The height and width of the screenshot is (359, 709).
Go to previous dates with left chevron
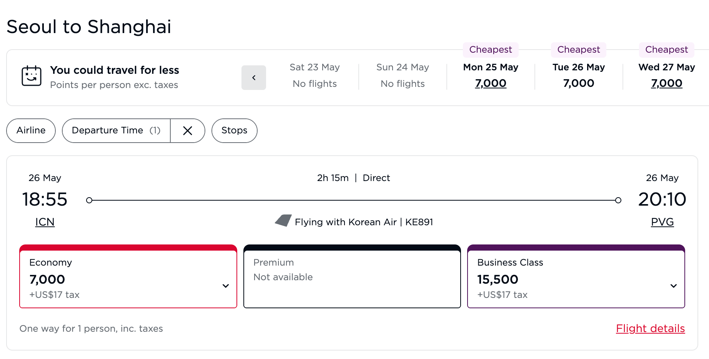coord(254,78)
